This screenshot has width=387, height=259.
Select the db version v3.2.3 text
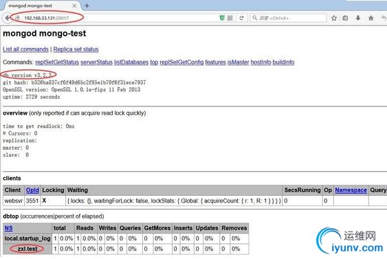pos(27,76)
